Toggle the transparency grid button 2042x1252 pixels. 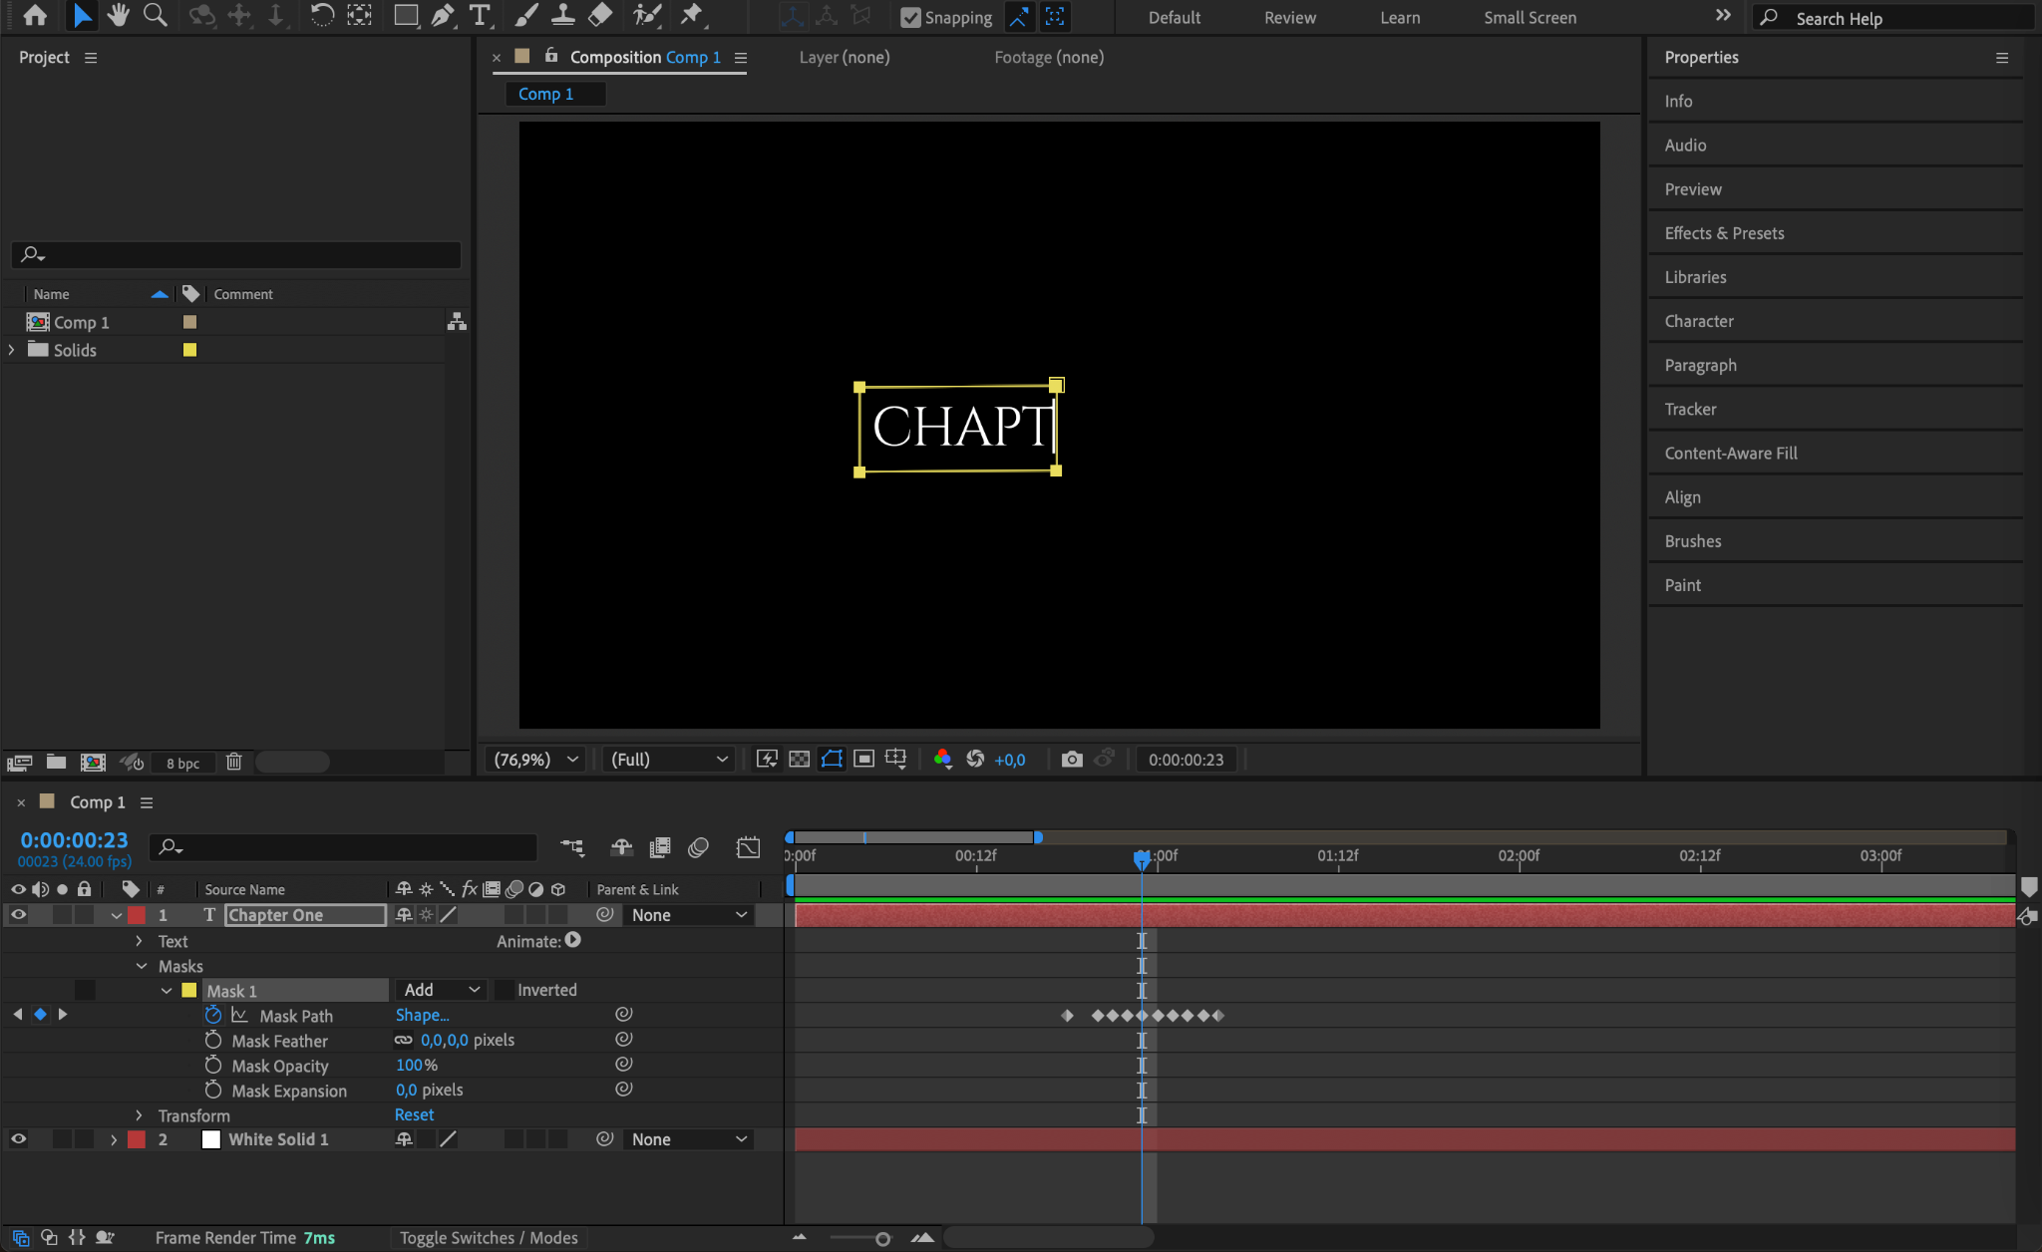tap(799, 760)
